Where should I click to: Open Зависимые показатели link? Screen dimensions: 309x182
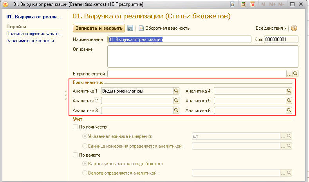[30, 41]
